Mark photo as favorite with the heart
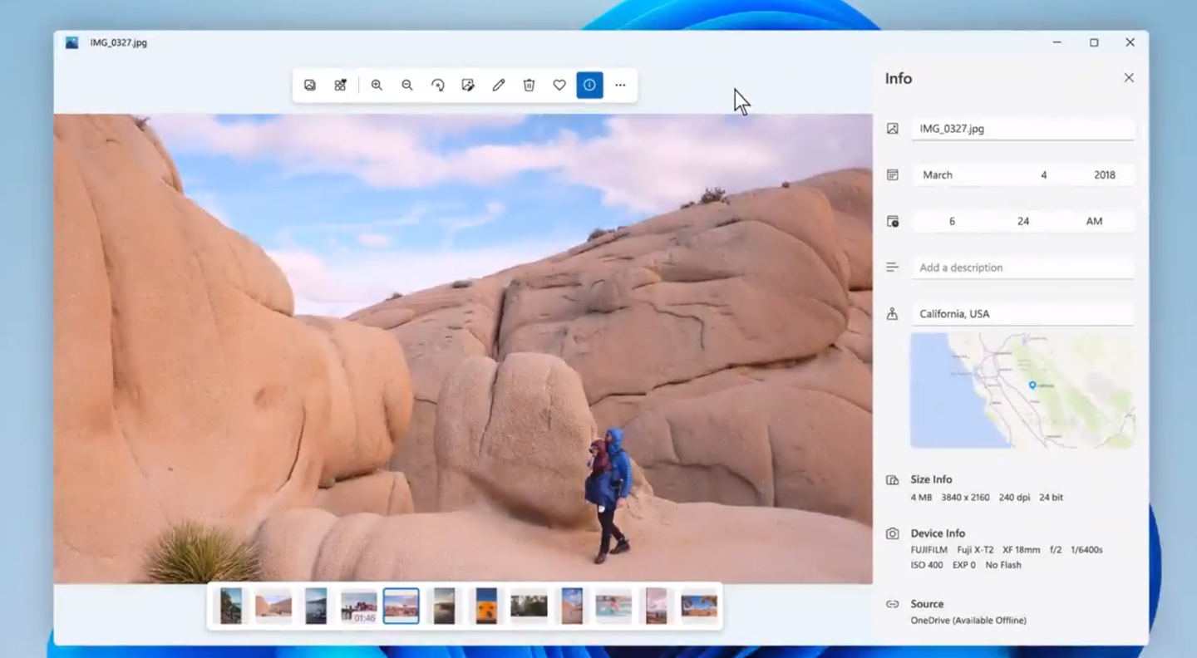1197x658 pixels. (x=559, y=85)
